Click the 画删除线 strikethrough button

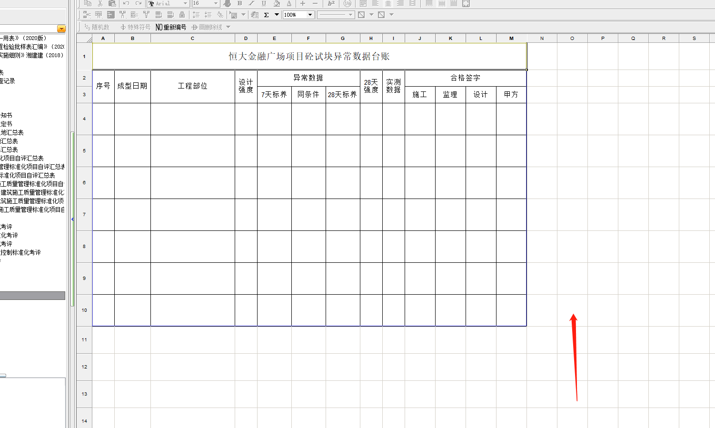click(207, 27)
